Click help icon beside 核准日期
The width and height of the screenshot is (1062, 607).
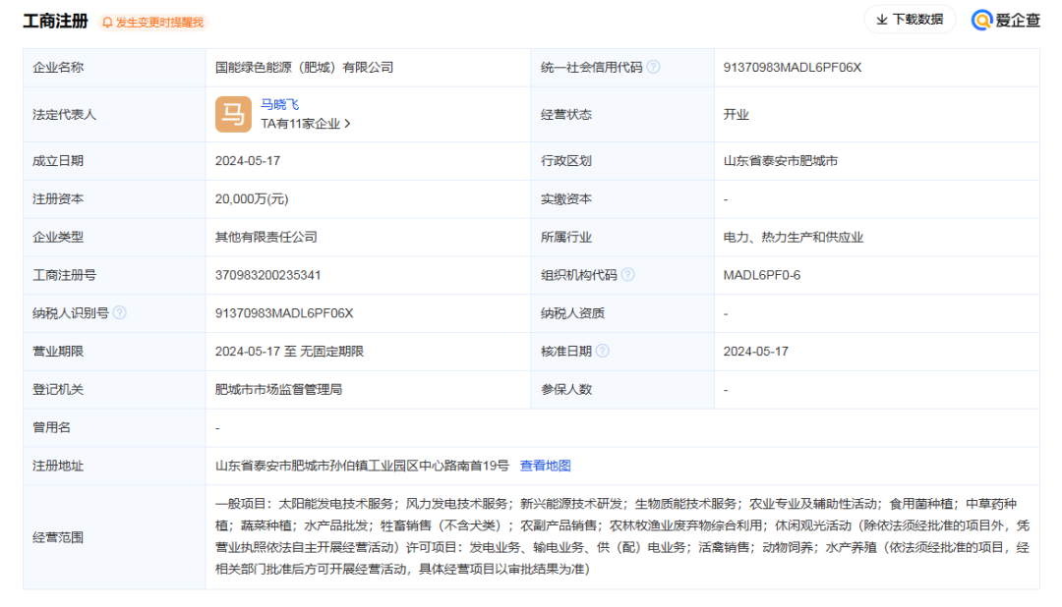[602, 351]
